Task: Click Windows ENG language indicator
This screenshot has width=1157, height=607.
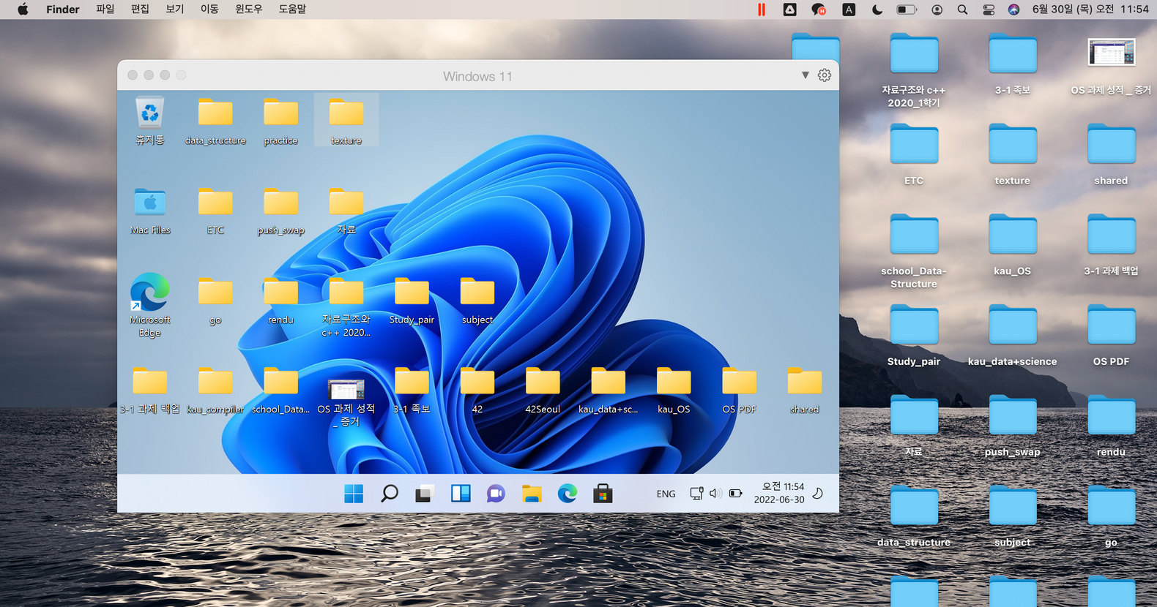Action: pyautogui.click(x=666, y=494)
